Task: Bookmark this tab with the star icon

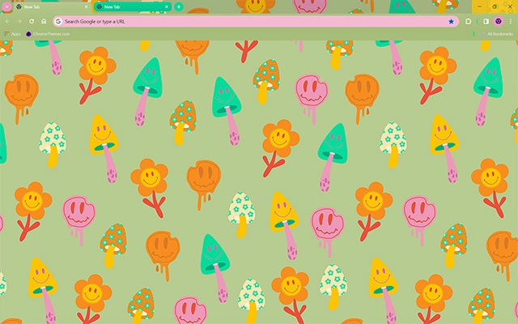Action: coord(451,22)
